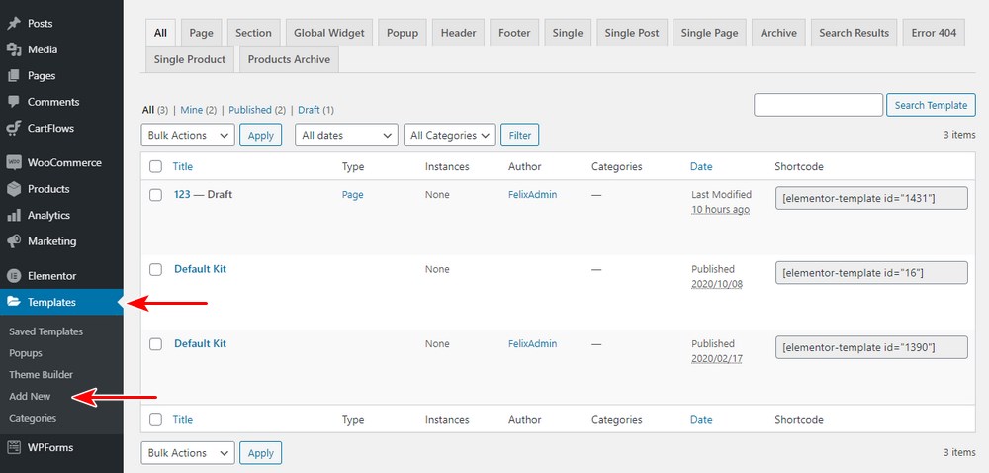Viewport: 989px width, 473px height.
Task: Click the WooCommerce icon in sidebar
Action: click(x=14, y=162)
